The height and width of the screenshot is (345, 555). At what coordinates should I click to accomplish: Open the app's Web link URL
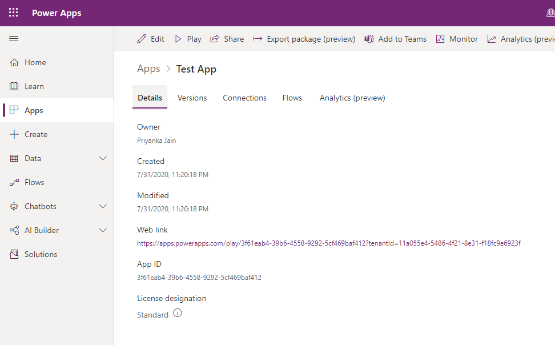coord(328,243)
